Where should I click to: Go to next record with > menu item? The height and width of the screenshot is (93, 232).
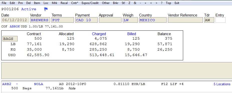coord(156,3)
